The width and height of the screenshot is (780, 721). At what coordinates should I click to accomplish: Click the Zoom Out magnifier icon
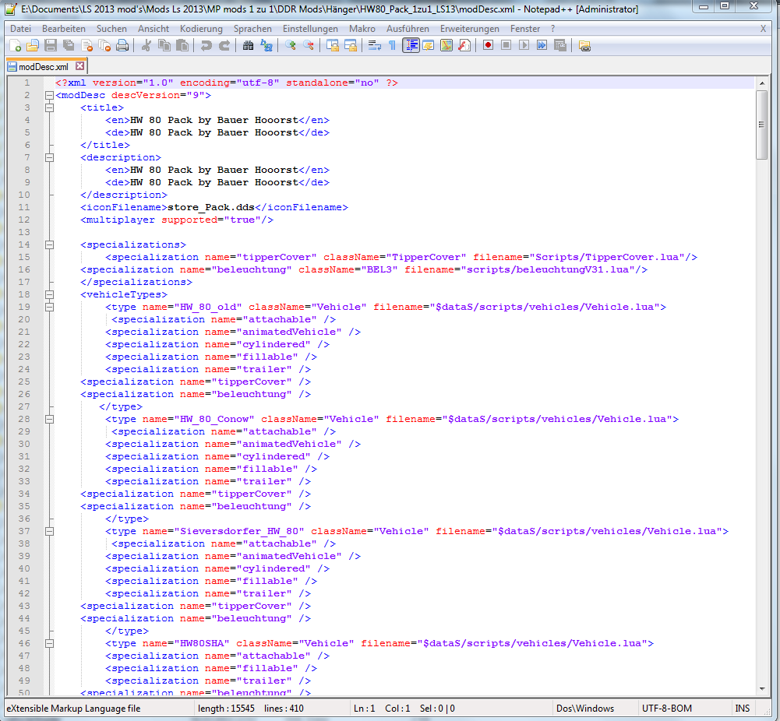coord(309,46)
